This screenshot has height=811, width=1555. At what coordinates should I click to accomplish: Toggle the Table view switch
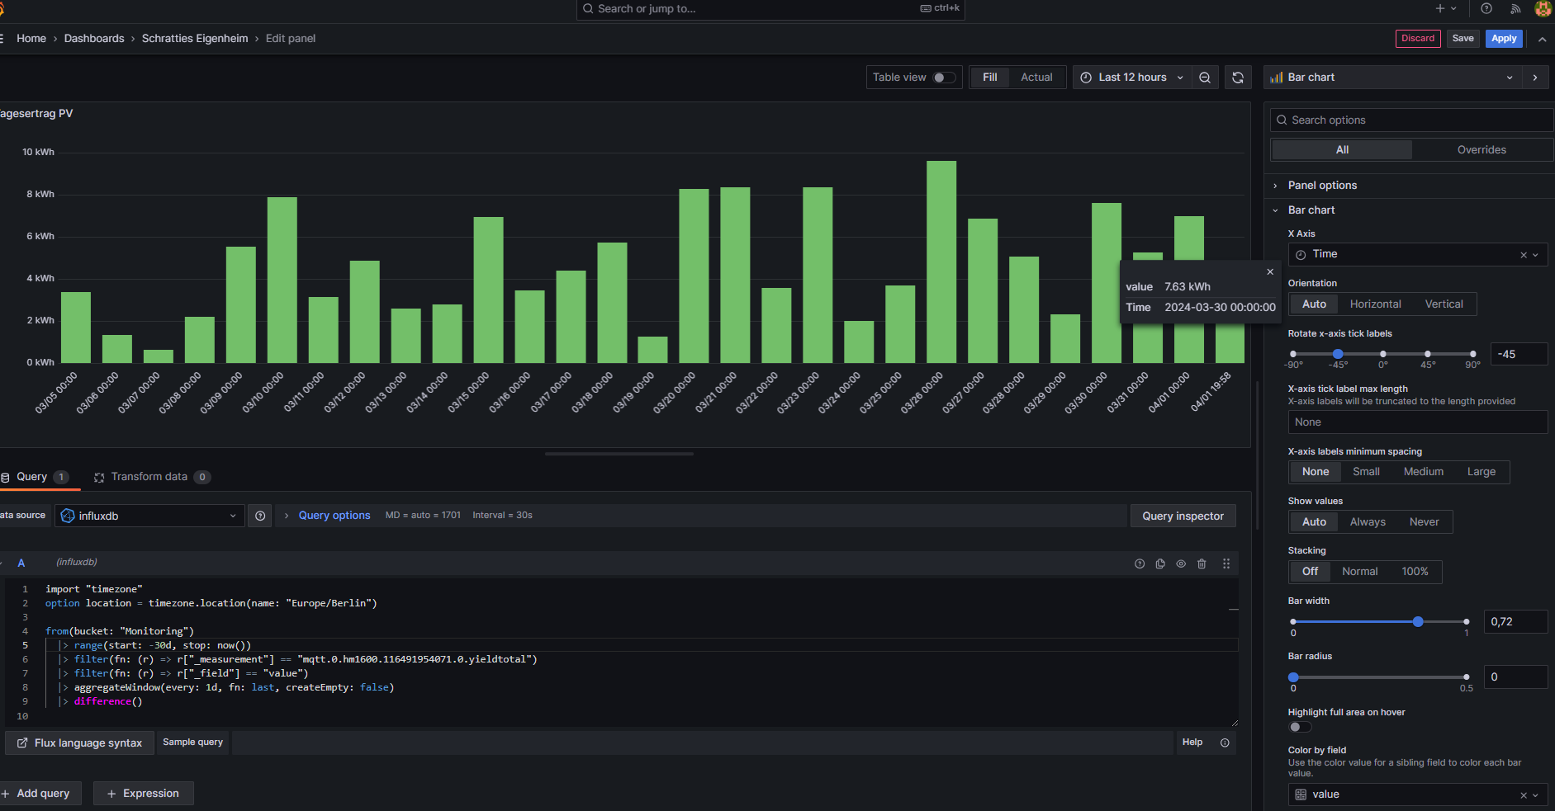pyautogui.click(x=944, y=78)
